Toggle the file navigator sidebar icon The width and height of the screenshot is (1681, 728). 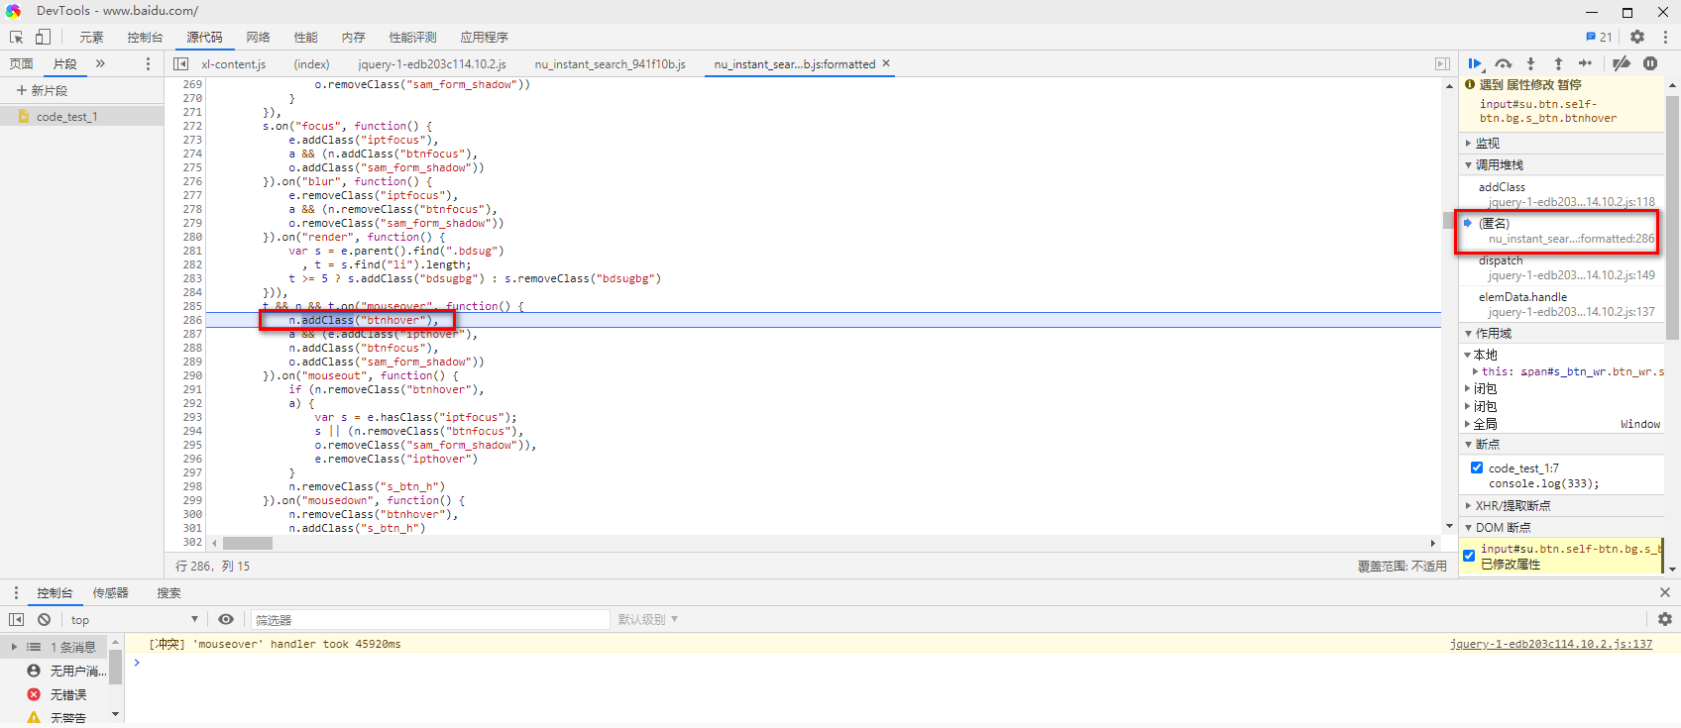coord(180,63)
